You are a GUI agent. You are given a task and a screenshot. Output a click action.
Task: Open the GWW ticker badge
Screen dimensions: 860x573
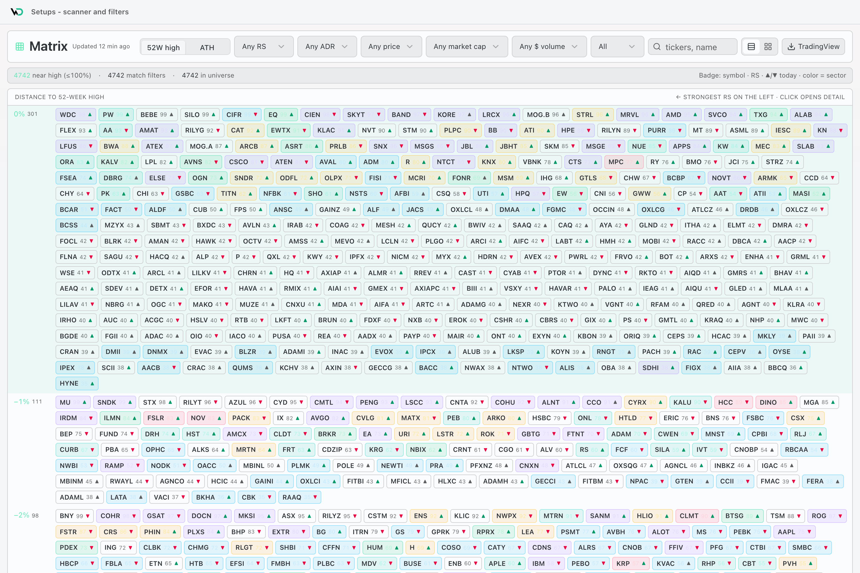pos(649,194)
